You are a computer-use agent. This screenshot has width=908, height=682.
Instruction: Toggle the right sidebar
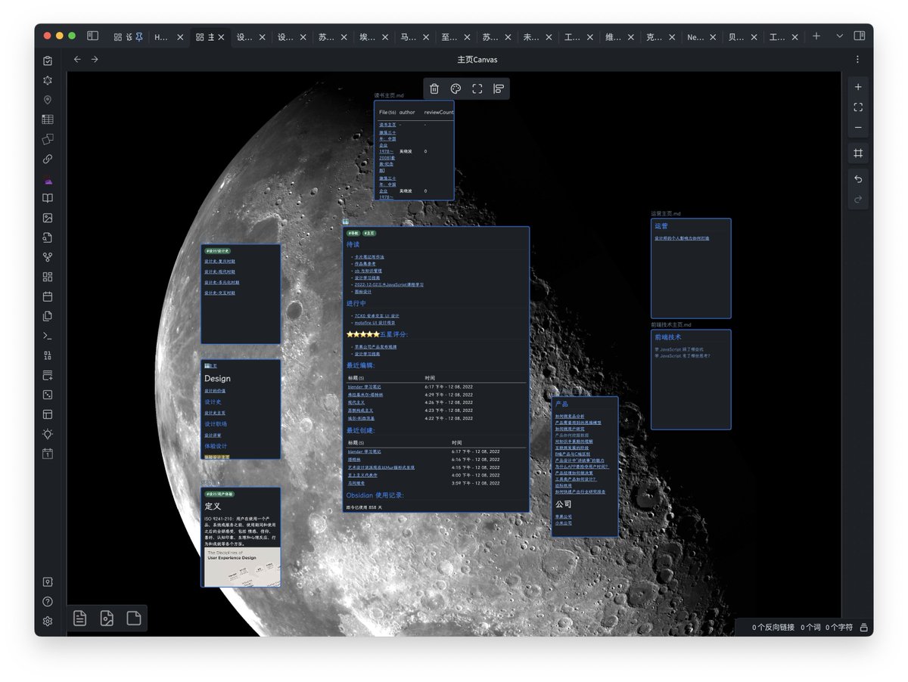coord(860,36)
